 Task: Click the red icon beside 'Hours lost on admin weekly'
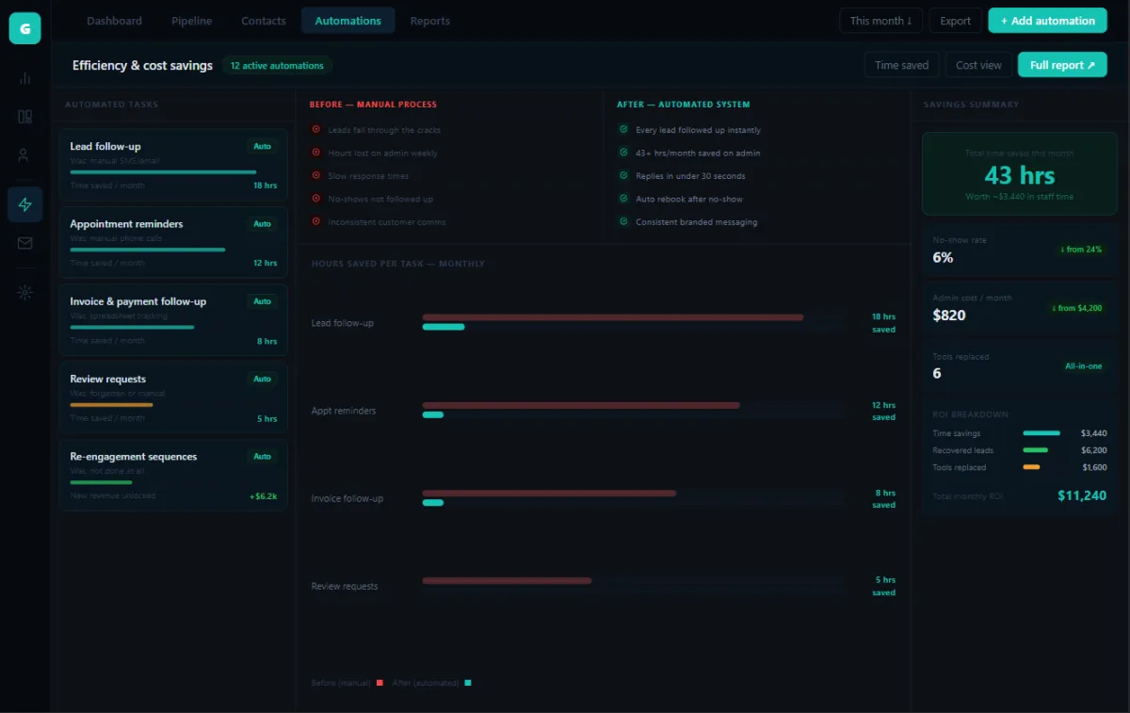point(315,153)
